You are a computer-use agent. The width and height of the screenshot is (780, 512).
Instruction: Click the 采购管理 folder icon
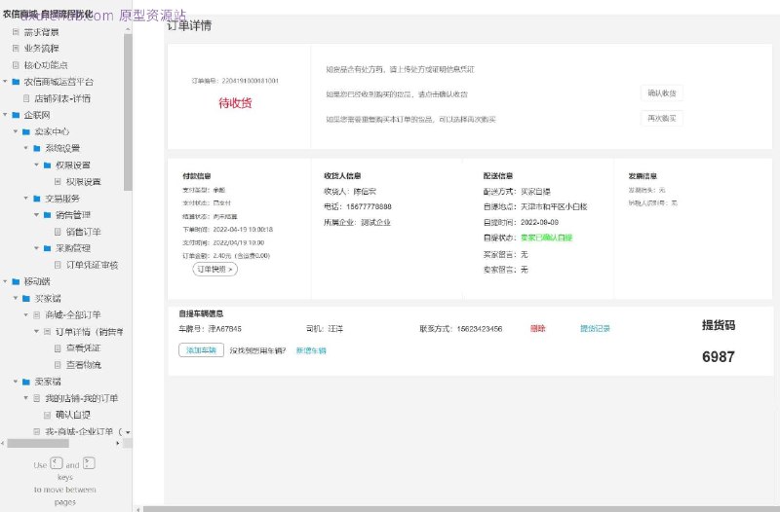pyautogui.click(x=47, y=248)
